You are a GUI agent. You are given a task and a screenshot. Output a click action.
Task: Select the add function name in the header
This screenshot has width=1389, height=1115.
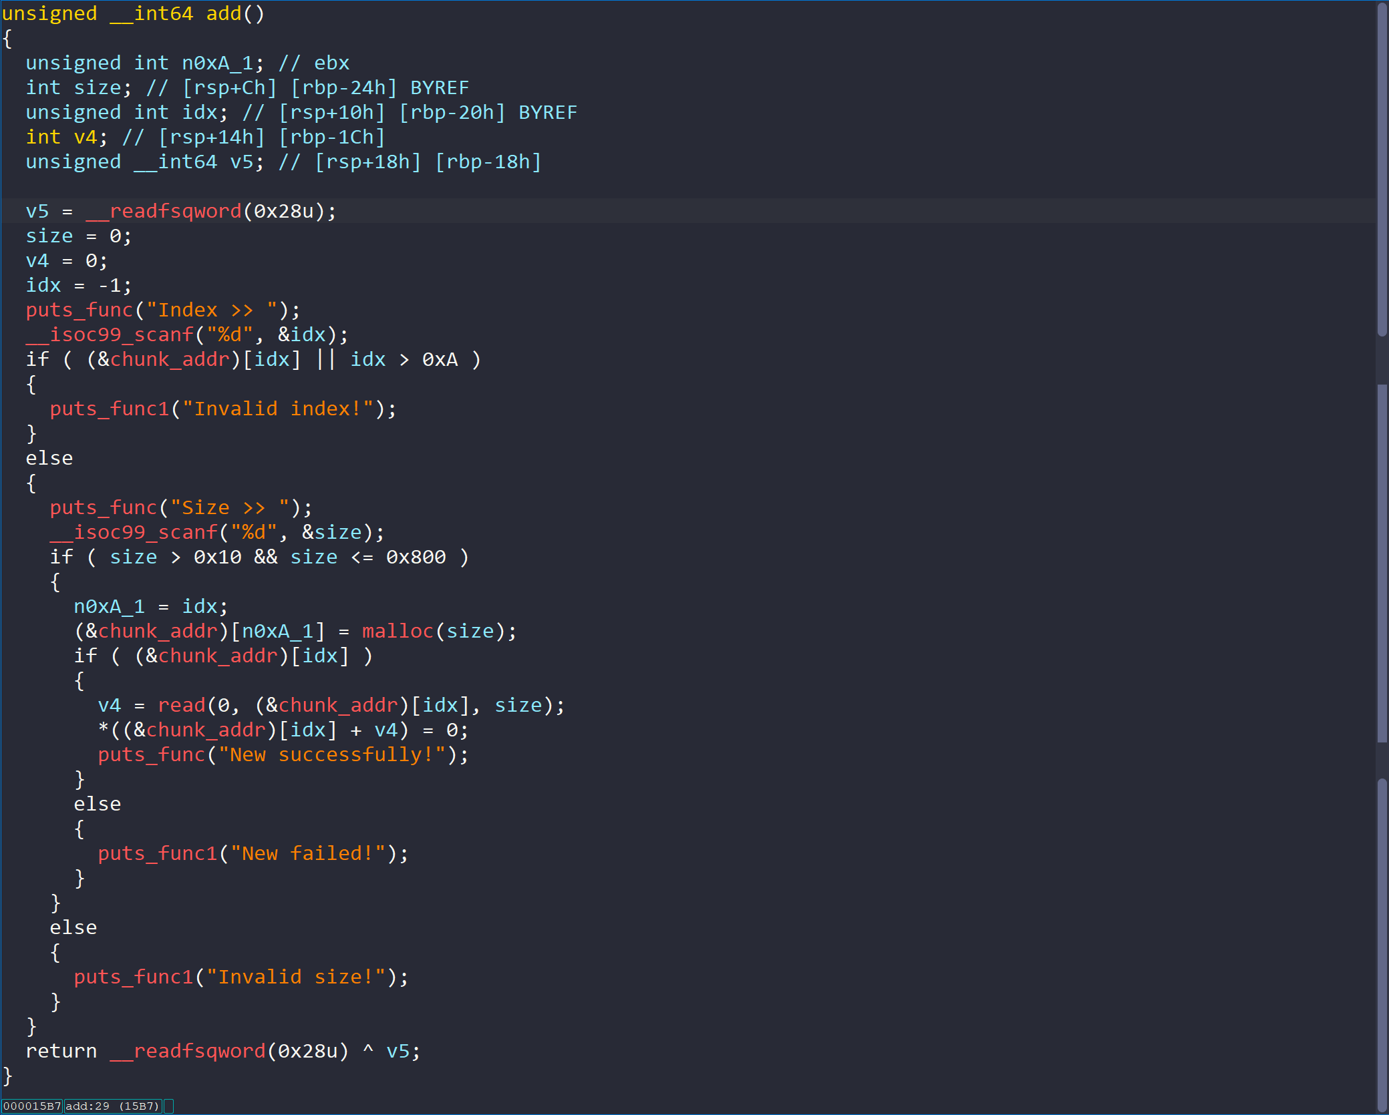click(x=223, y=13)
